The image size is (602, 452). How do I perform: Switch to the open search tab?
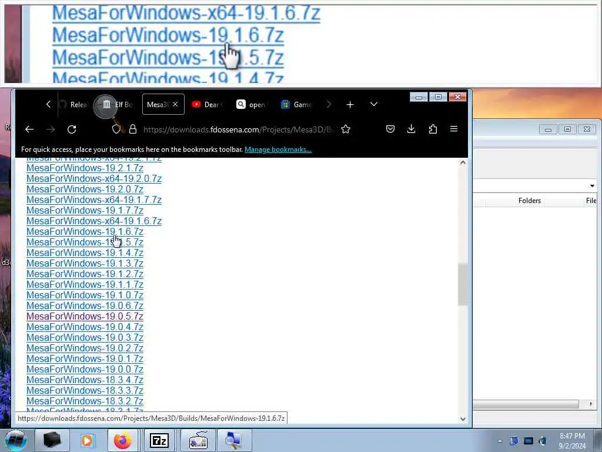(x=252, y=105)
